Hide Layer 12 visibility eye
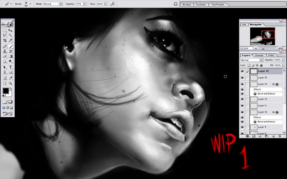 [x=242, y=112]
